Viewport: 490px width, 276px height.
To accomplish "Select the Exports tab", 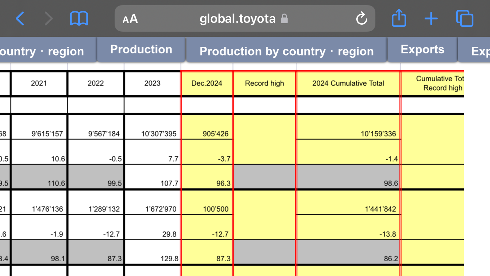I will 422,49.
